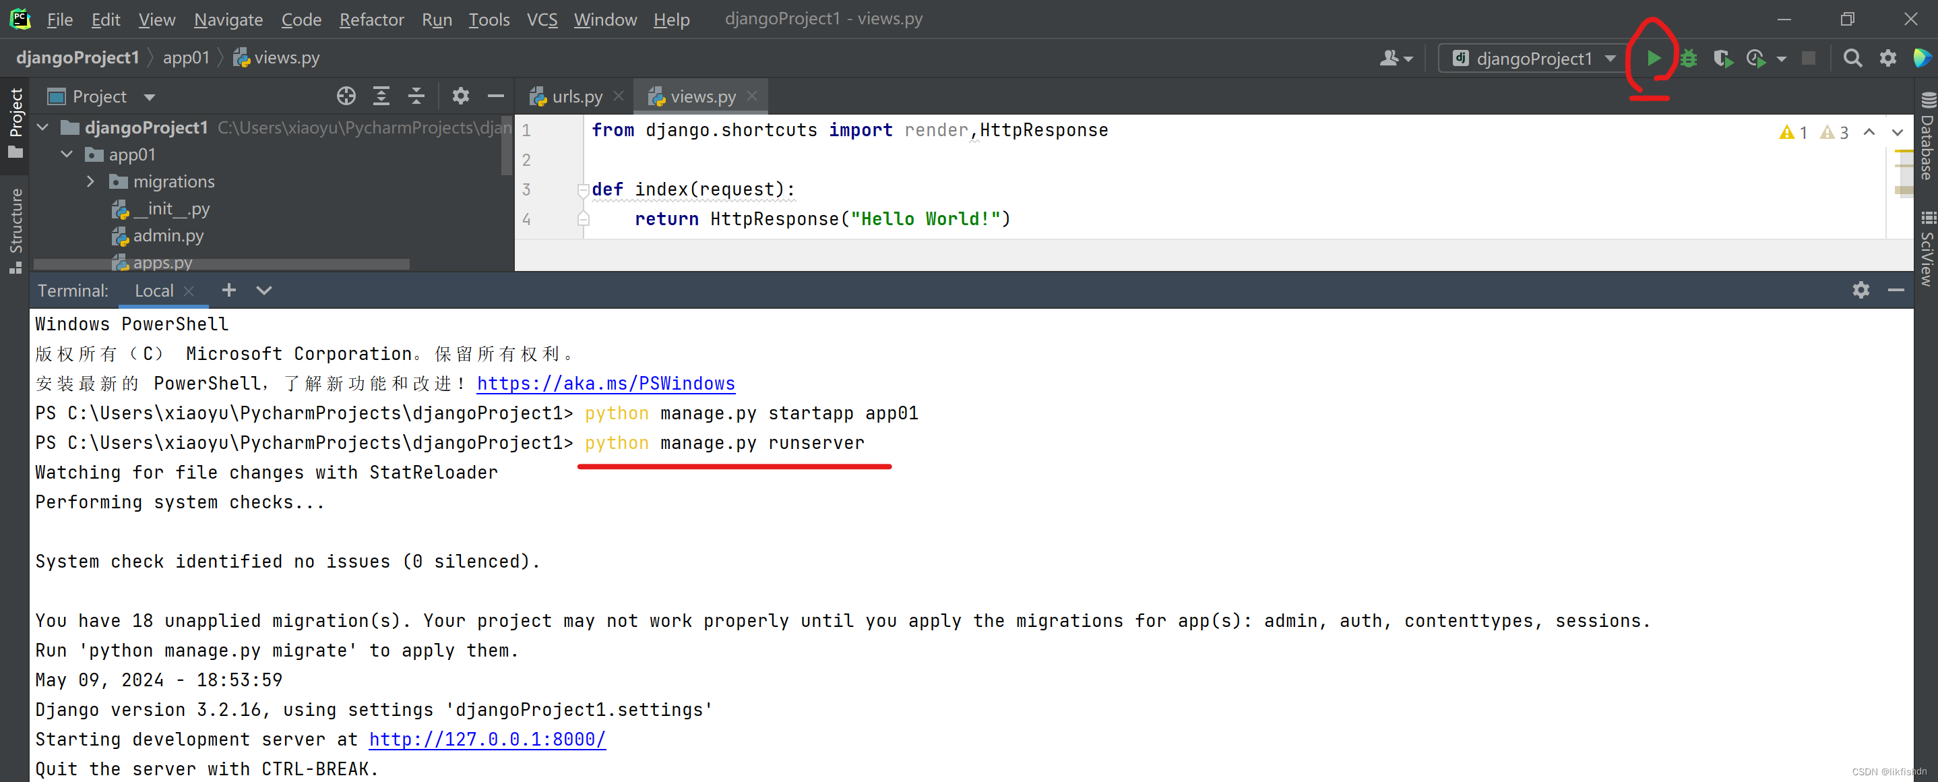Open the run configuration djangoProject1 dropdown
The height and width of the screenshot is (782, 1938).
(x=1534, y=58)
